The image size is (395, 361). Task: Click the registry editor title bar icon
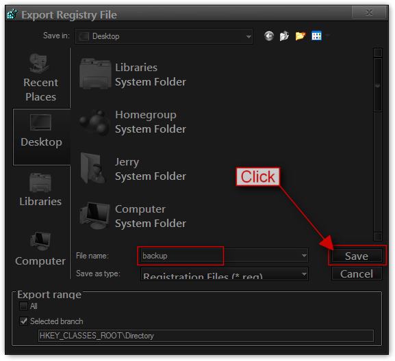tap(12, 14)
